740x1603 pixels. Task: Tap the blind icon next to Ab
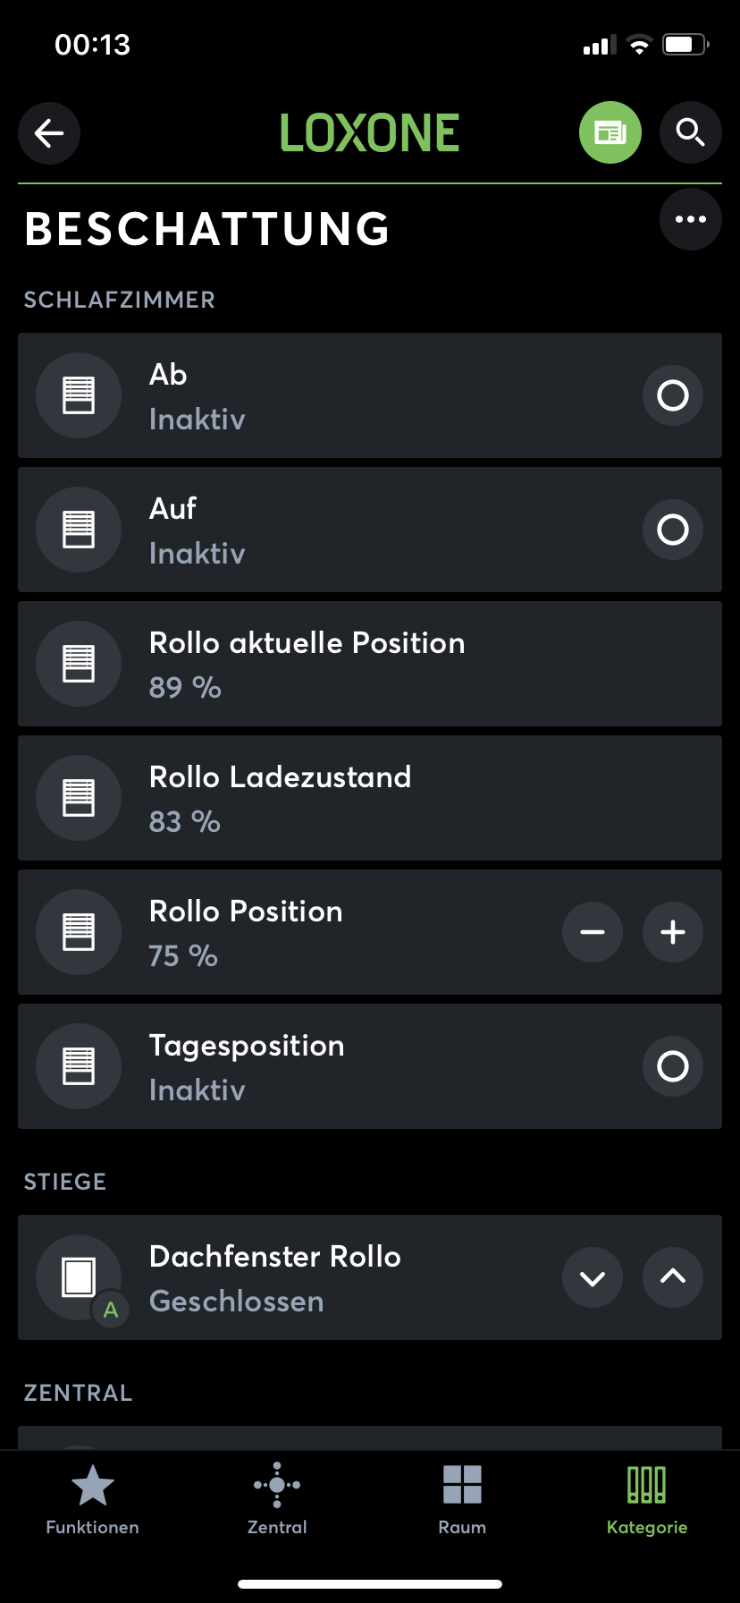coord(79,395)
